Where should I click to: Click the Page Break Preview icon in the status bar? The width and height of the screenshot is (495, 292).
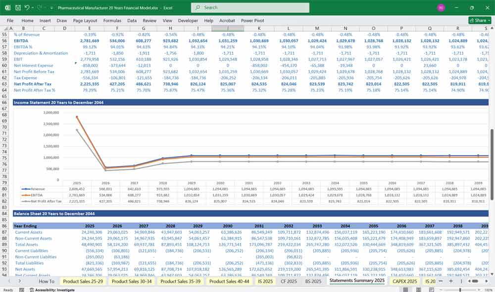[x=432, y=289]
